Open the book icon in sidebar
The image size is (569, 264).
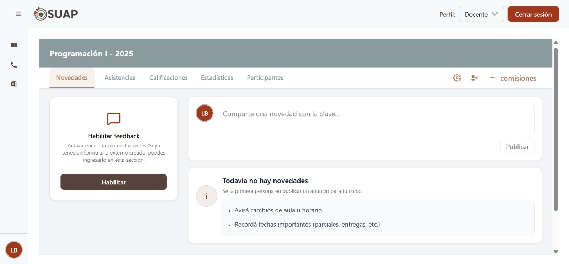pos(14,45)
